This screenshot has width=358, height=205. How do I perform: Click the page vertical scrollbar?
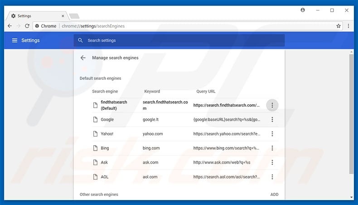(351, 114)
